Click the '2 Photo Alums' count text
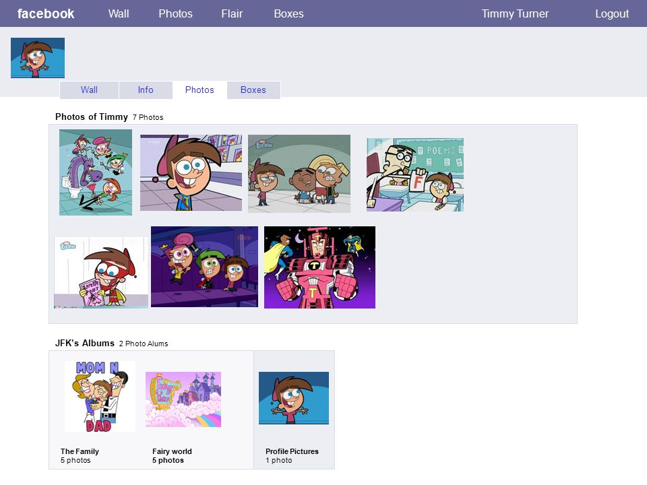647x485 pixels. 144,344
